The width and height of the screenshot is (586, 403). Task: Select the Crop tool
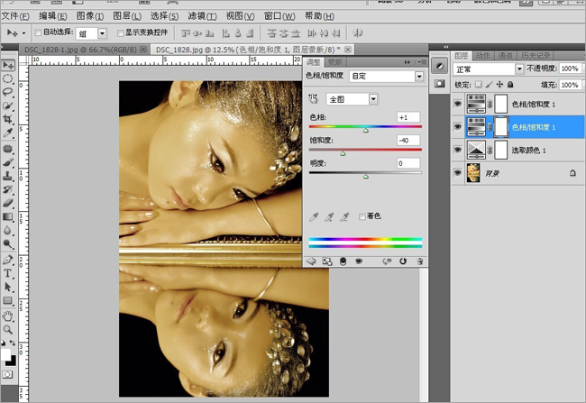[8, 119]
